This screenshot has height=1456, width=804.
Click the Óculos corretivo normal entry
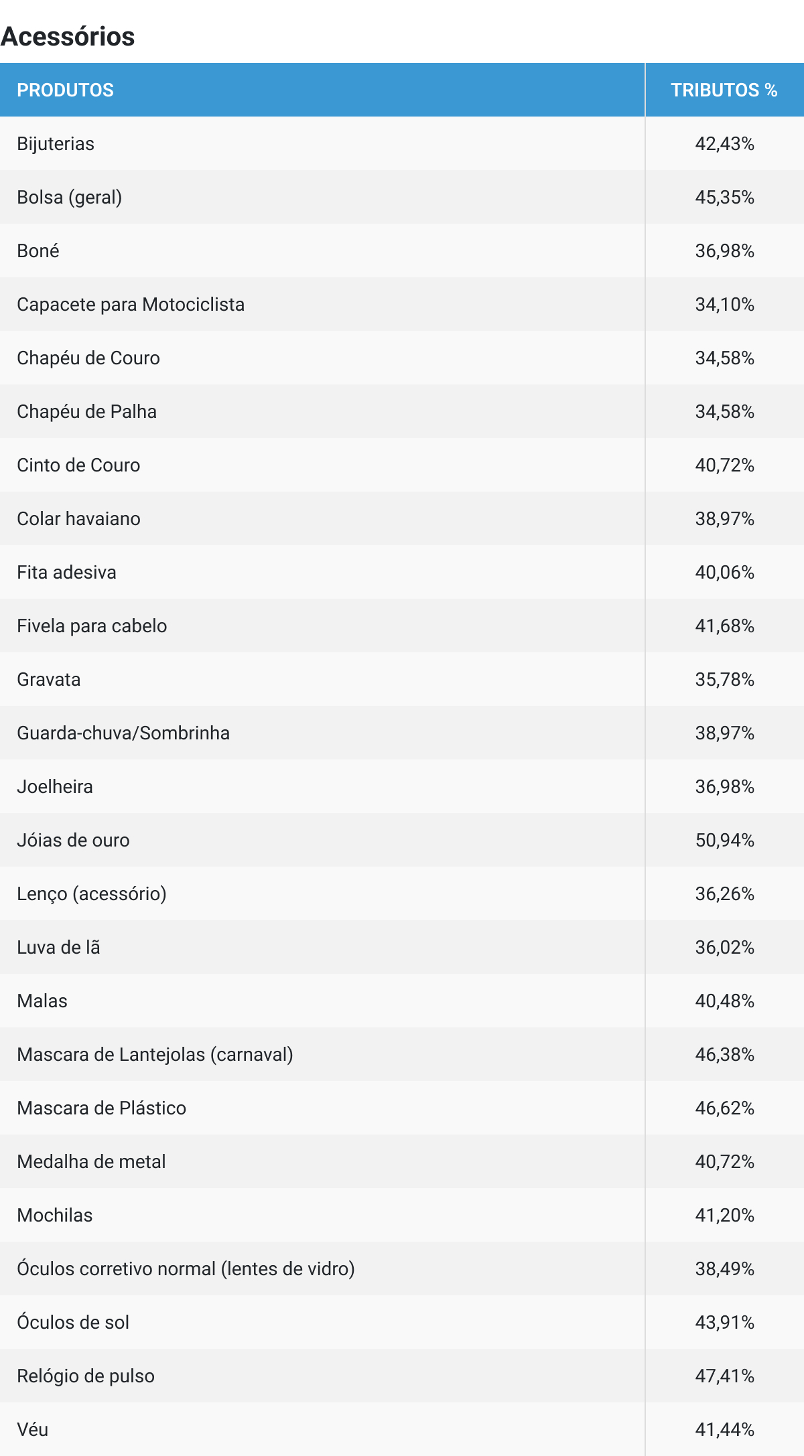[186, 1268]
